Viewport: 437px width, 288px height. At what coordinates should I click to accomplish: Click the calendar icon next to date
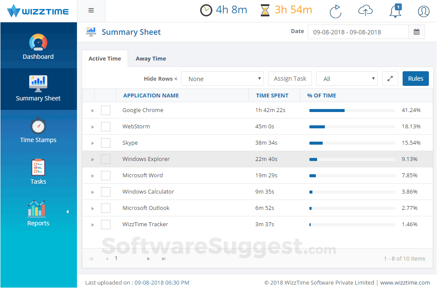pyautogui.click(x=416, y=32)
